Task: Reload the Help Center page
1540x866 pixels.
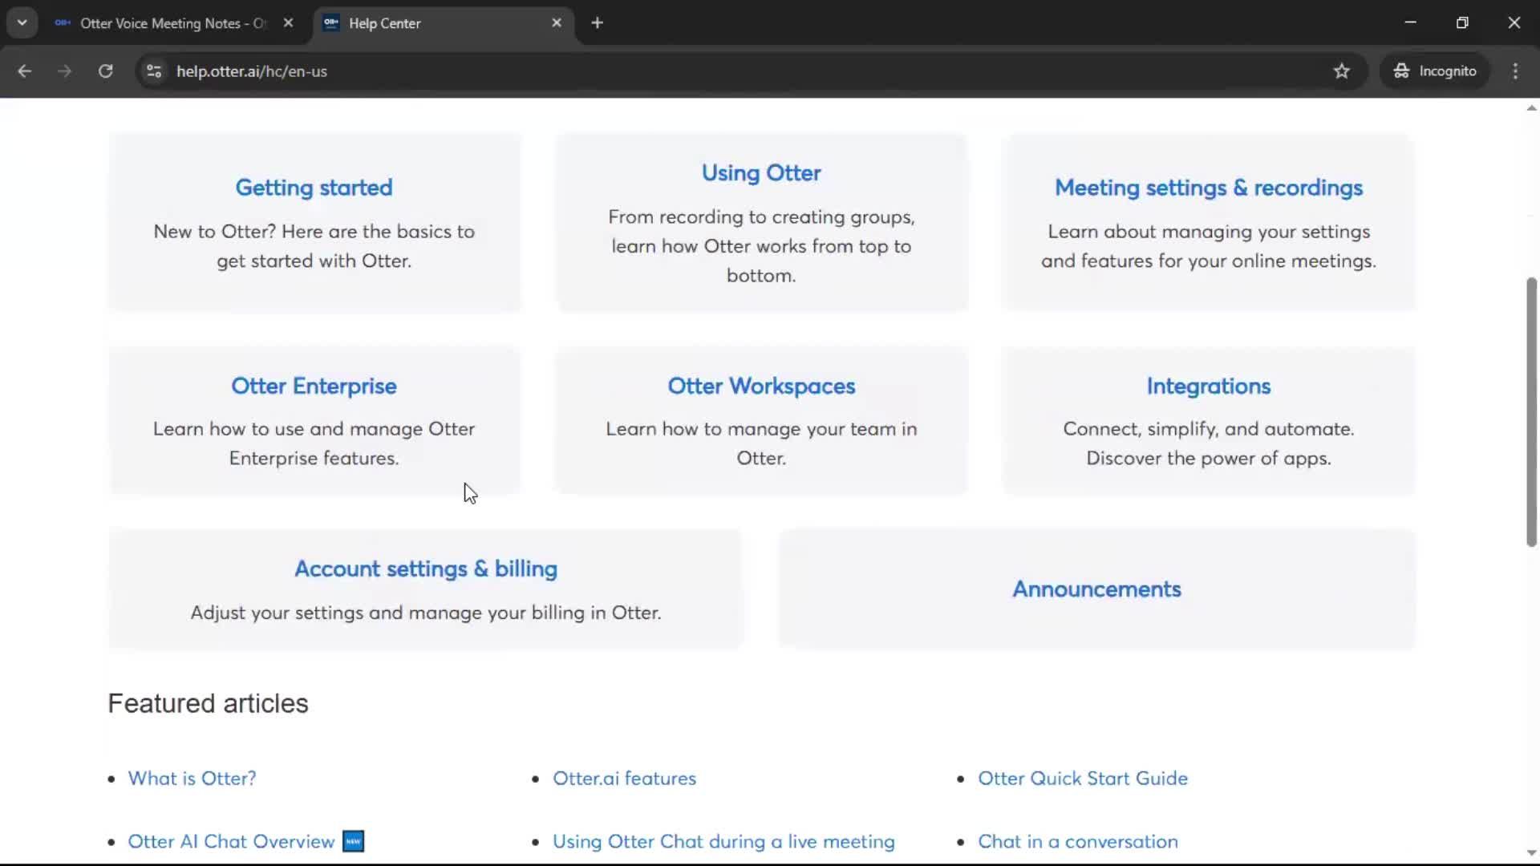Action: coord(105,71)
